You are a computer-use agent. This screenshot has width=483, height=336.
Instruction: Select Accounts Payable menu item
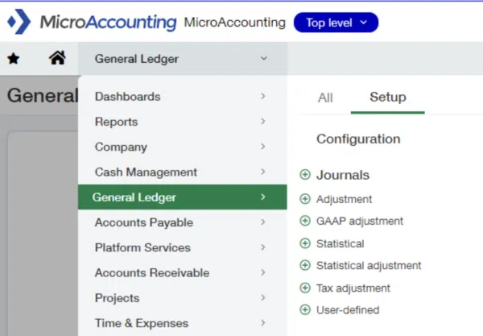pyautogui.click(x=183, y=222)
